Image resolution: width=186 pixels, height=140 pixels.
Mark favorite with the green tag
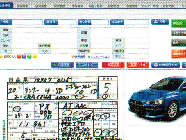tap(29, 57)
